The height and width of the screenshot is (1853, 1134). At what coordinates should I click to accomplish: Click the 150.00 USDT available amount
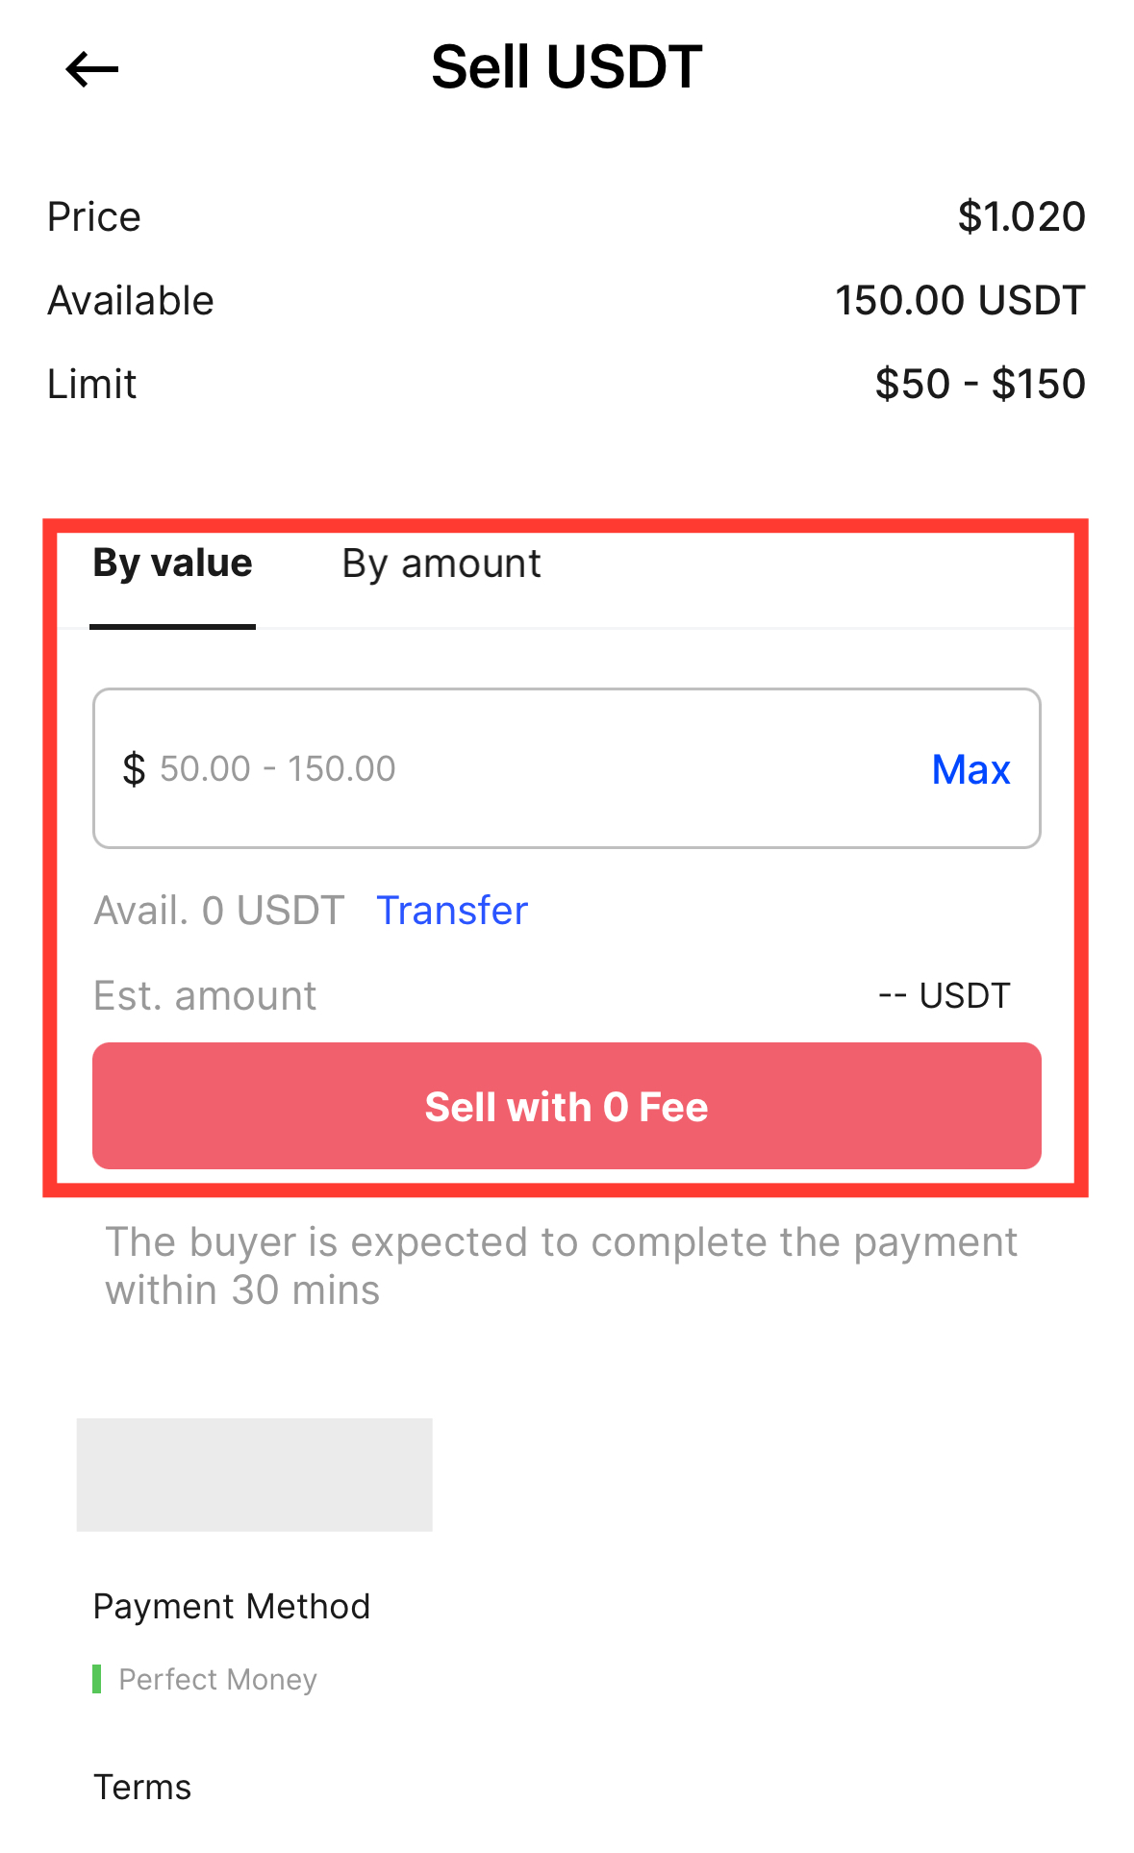coord(959,300)
